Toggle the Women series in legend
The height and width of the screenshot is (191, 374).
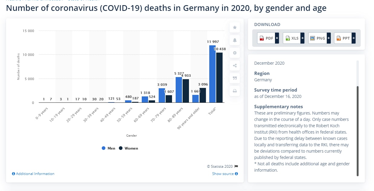[x=128, y=148]
